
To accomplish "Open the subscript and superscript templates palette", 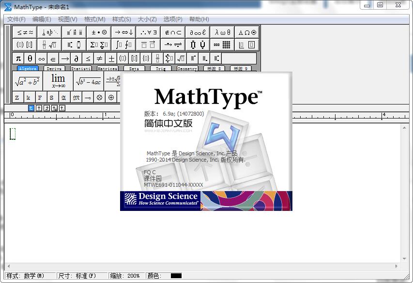I will [x=74, y=45].
